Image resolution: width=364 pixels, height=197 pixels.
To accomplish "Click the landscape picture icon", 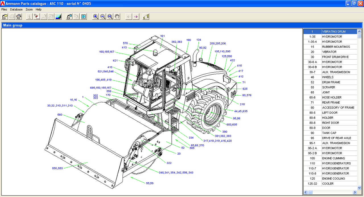I will 58,17.
